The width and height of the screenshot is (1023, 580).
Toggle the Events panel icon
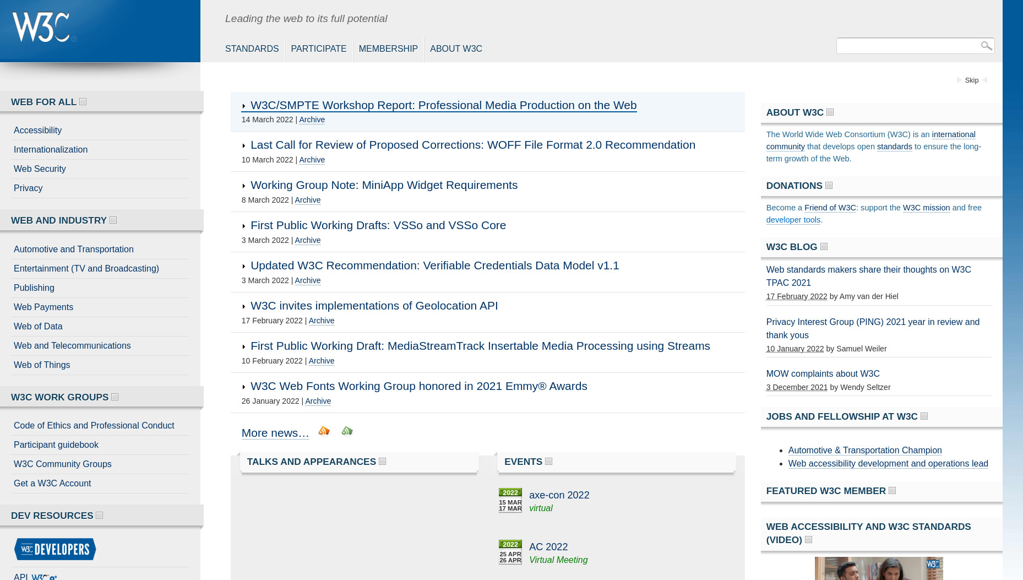coord(549,462)
